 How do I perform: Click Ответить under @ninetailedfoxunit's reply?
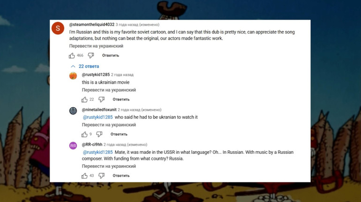click(x=119, y=134)
